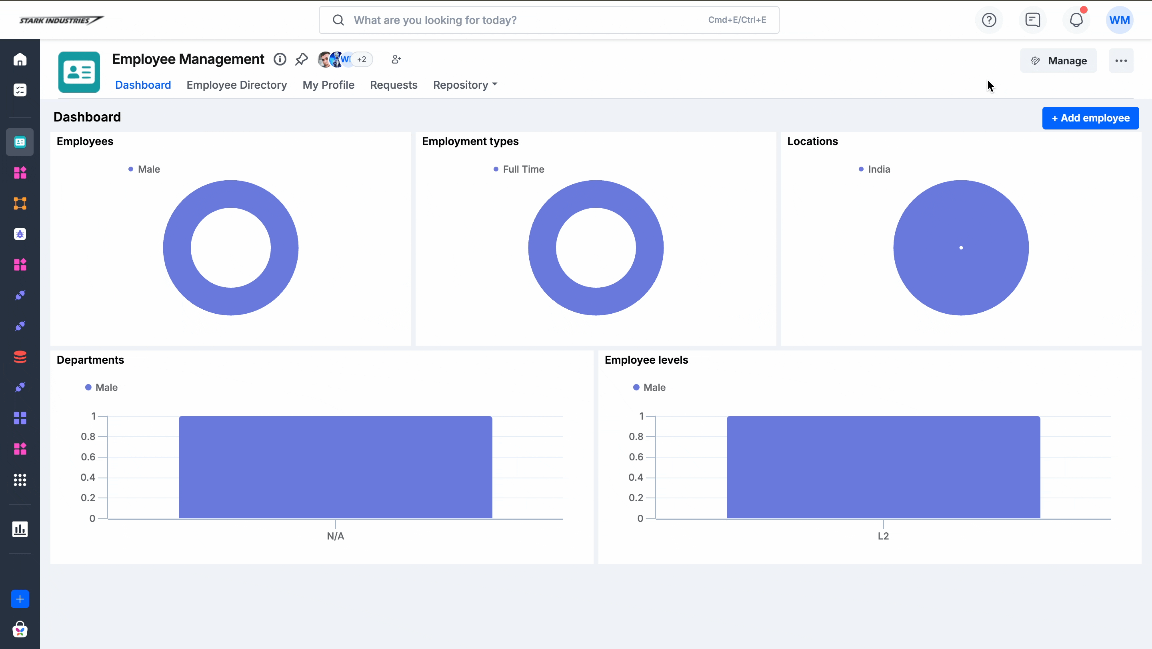Open the all apps grid icon
Viewport: 1152px width, 649px height.
point(20,480)
